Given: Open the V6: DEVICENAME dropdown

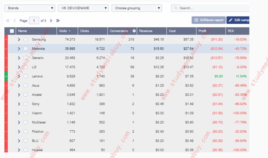Looking at the screenshot, I should pyautogui.click(x=83, y=8).
